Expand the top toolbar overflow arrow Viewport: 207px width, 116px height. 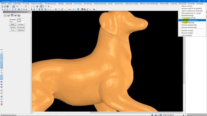coord(50,7)
